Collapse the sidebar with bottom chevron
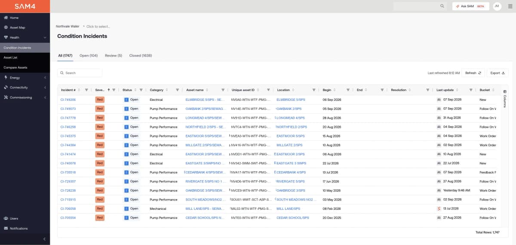 coord(45,239)
